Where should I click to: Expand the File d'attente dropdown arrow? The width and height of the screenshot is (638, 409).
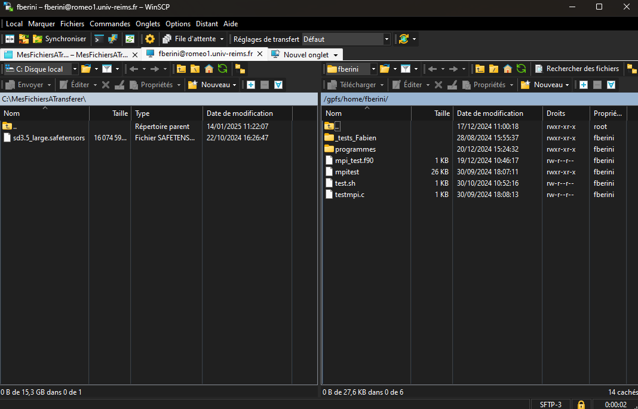click(222, 39)
